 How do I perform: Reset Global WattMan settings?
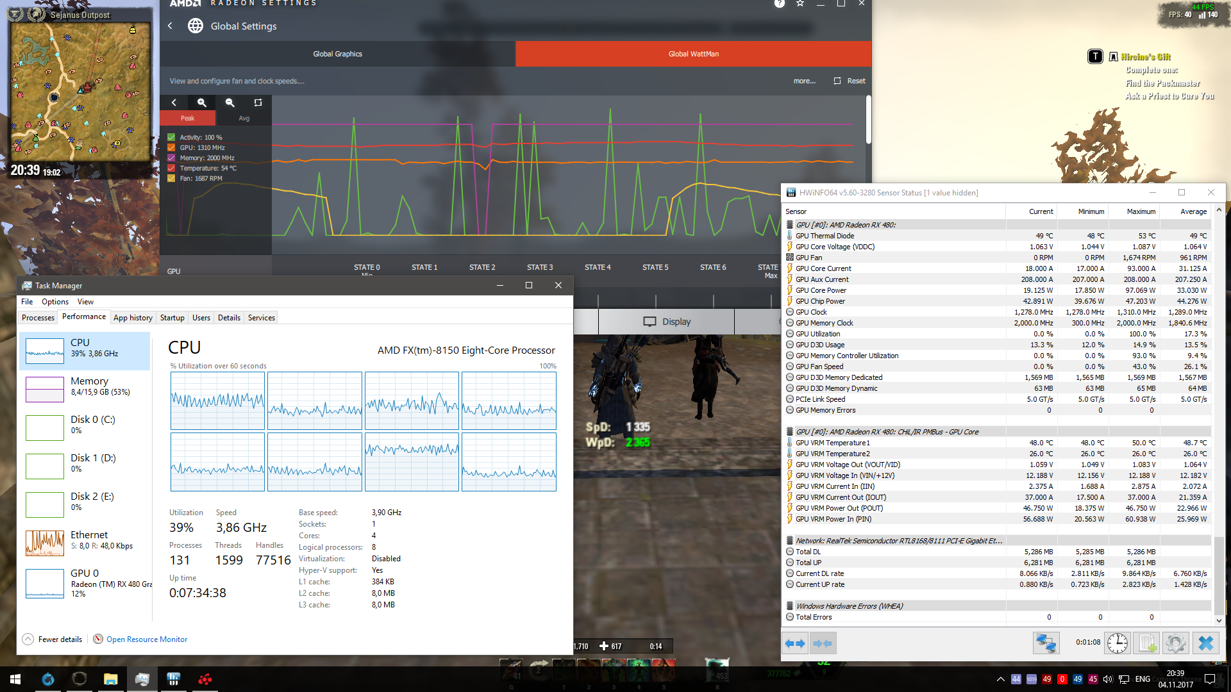(x=848, y=81)
